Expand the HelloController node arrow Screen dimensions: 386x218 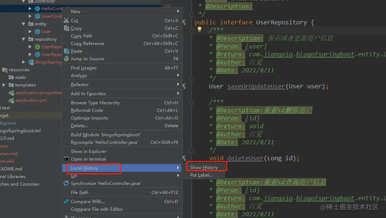(x=30, y=9)
